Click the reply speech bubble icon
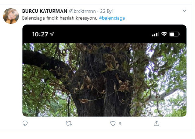 click(25, 123)
